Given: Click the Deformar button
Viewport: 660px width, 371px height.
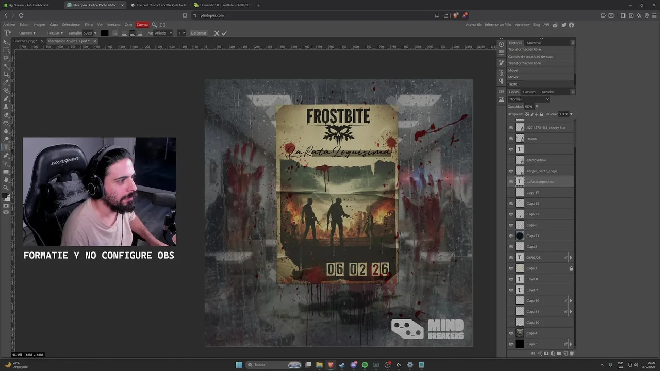Looking at the screenshot, I should [199, 33].
